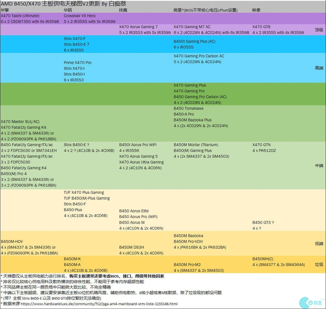The height and width of the screenshot is (309, 326).
Task: Click 'B450 Fatal1ty Gaming-ITX/ac' entry
Action: (27, 145)
